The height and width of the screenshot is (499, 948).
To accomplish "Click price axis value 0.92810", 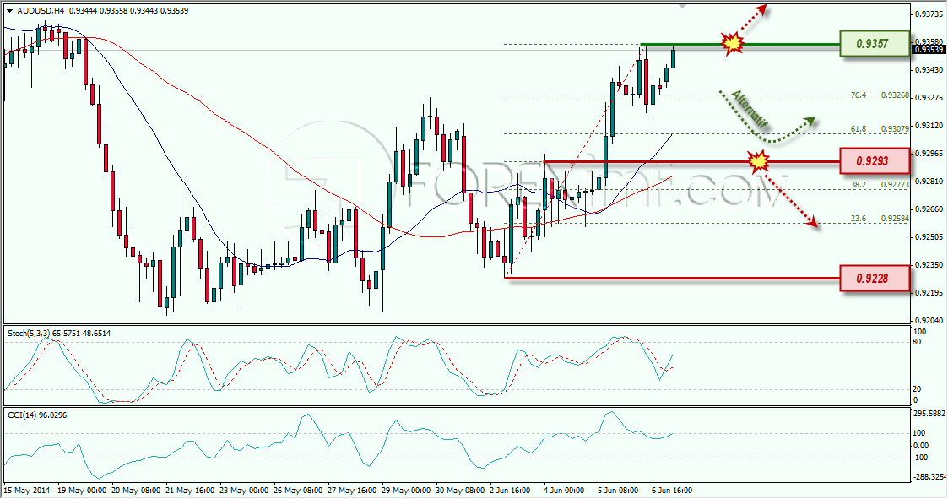I will [929, 181].
